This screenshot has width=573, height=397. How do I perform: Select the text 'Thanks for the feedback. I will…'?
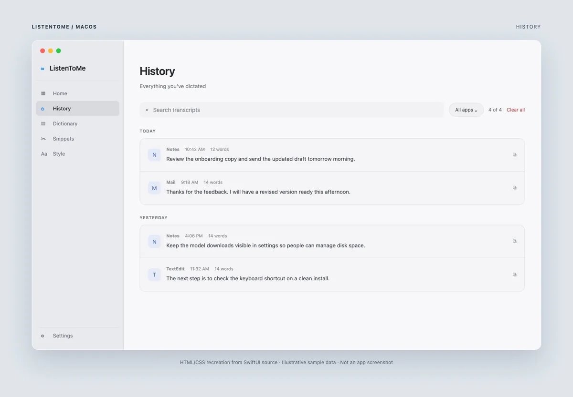258,192
